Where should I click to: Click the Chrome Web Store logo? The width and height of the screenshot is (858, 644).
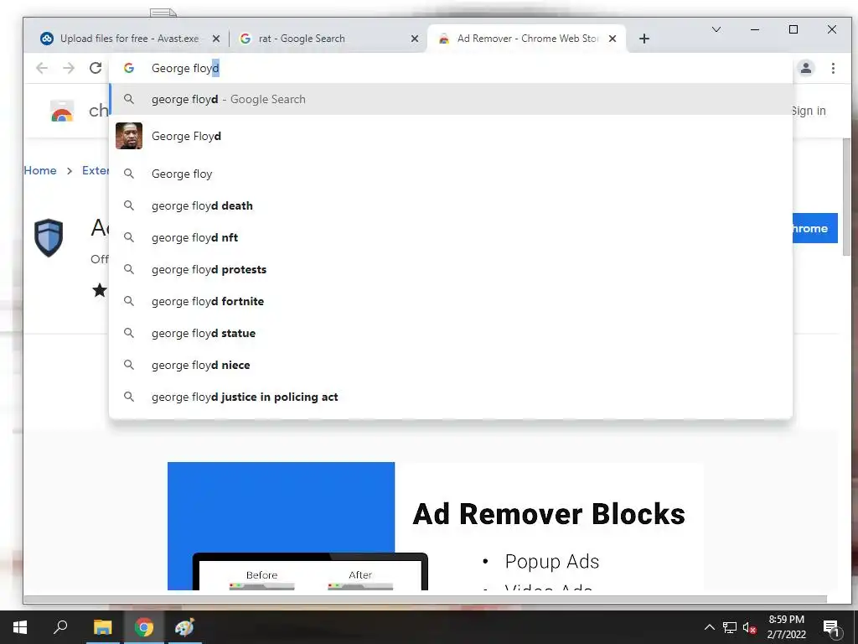pyautogui.click(x=62, y=111)
